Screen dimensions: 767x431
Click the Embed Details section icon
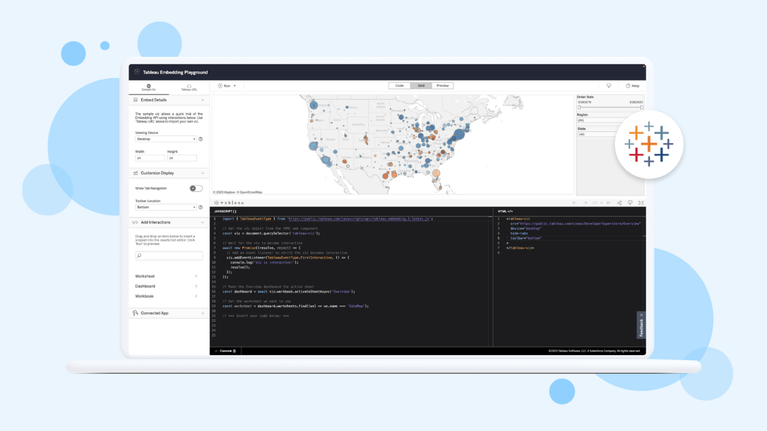tap(136, 100)
